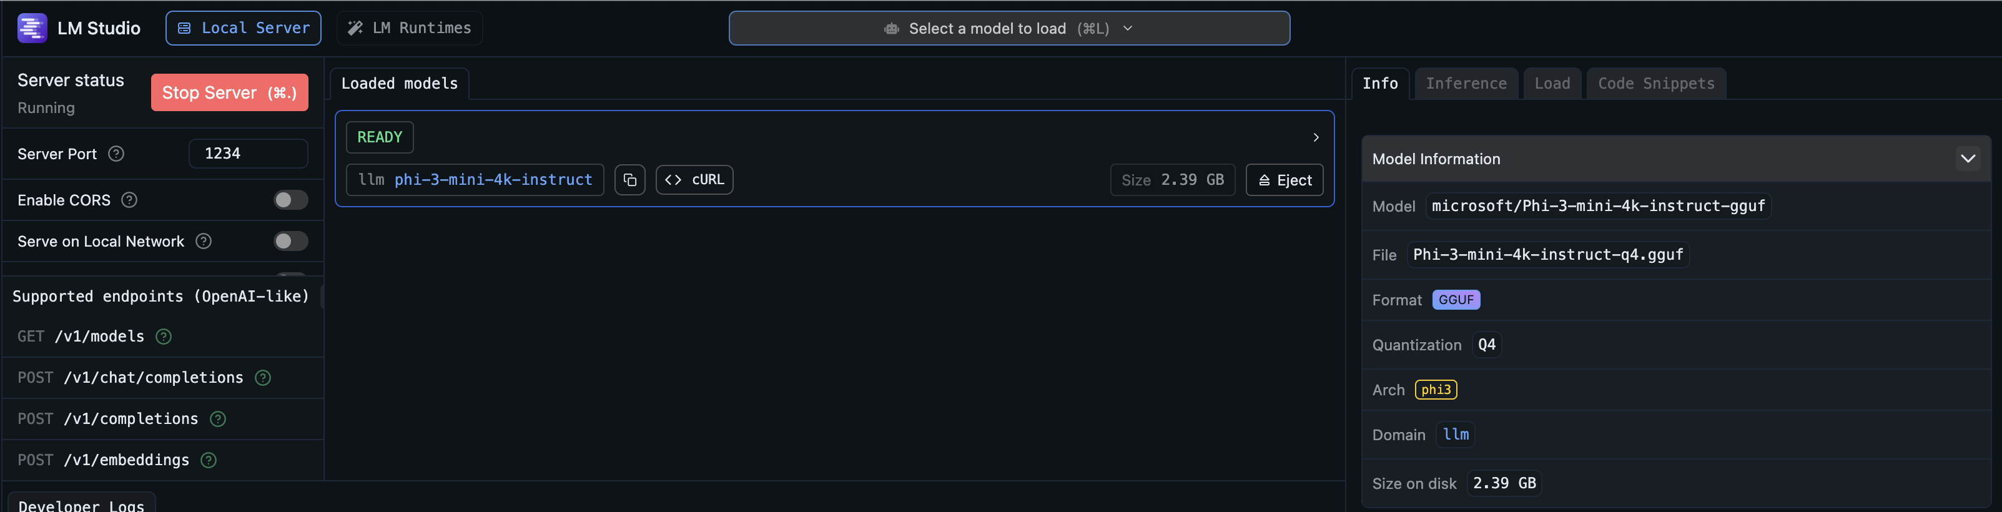Open info icon for GET /v1/models
This screenshot has height=512, width=2002.
163,337
